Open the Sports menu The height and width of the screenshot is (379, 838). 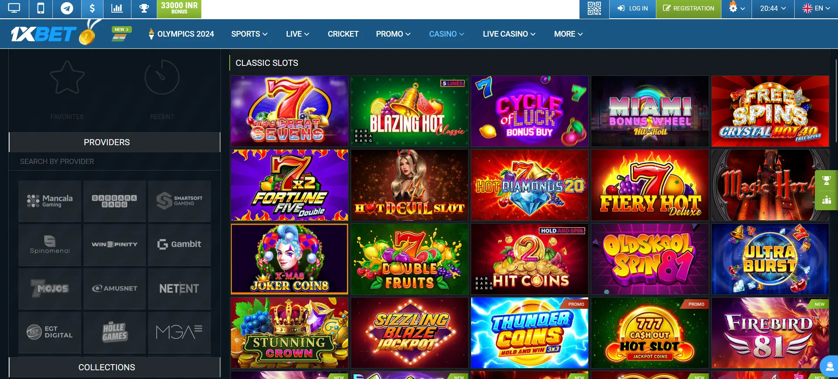tap(249, 34)
